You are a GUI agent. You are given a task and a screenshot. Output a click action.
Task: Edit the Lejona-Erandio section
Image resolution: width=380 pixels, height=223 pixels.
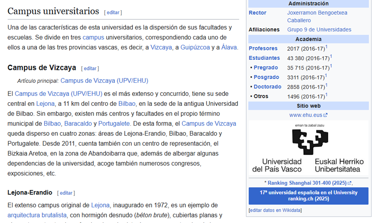[66, 193]
